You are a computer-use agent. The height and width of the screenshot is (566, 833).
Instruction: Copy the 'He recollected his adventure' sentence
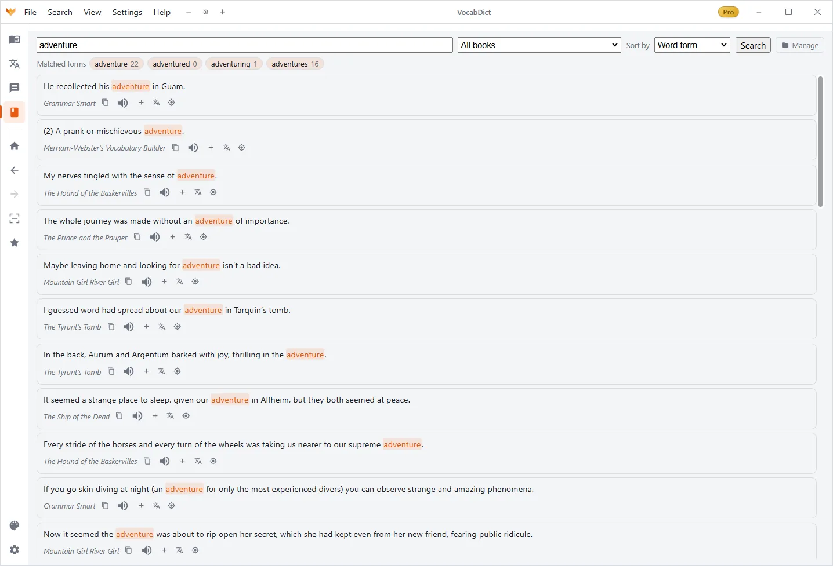[x=105, y=103]
